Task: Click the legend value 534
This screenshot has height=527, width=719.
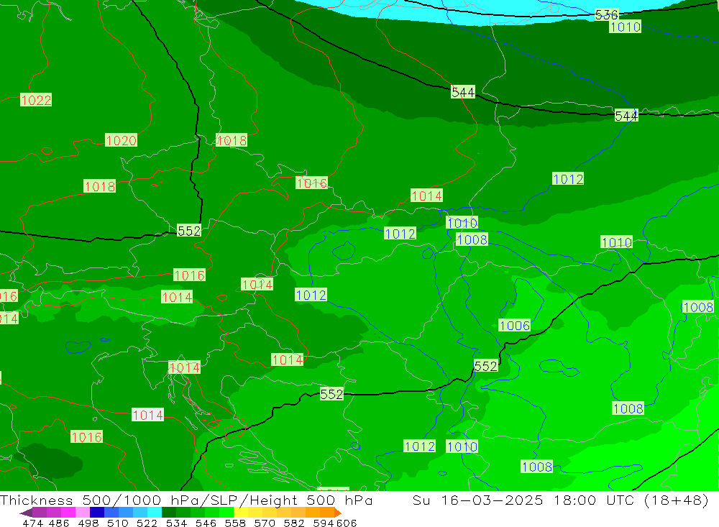Action: [x=177, y=523]
